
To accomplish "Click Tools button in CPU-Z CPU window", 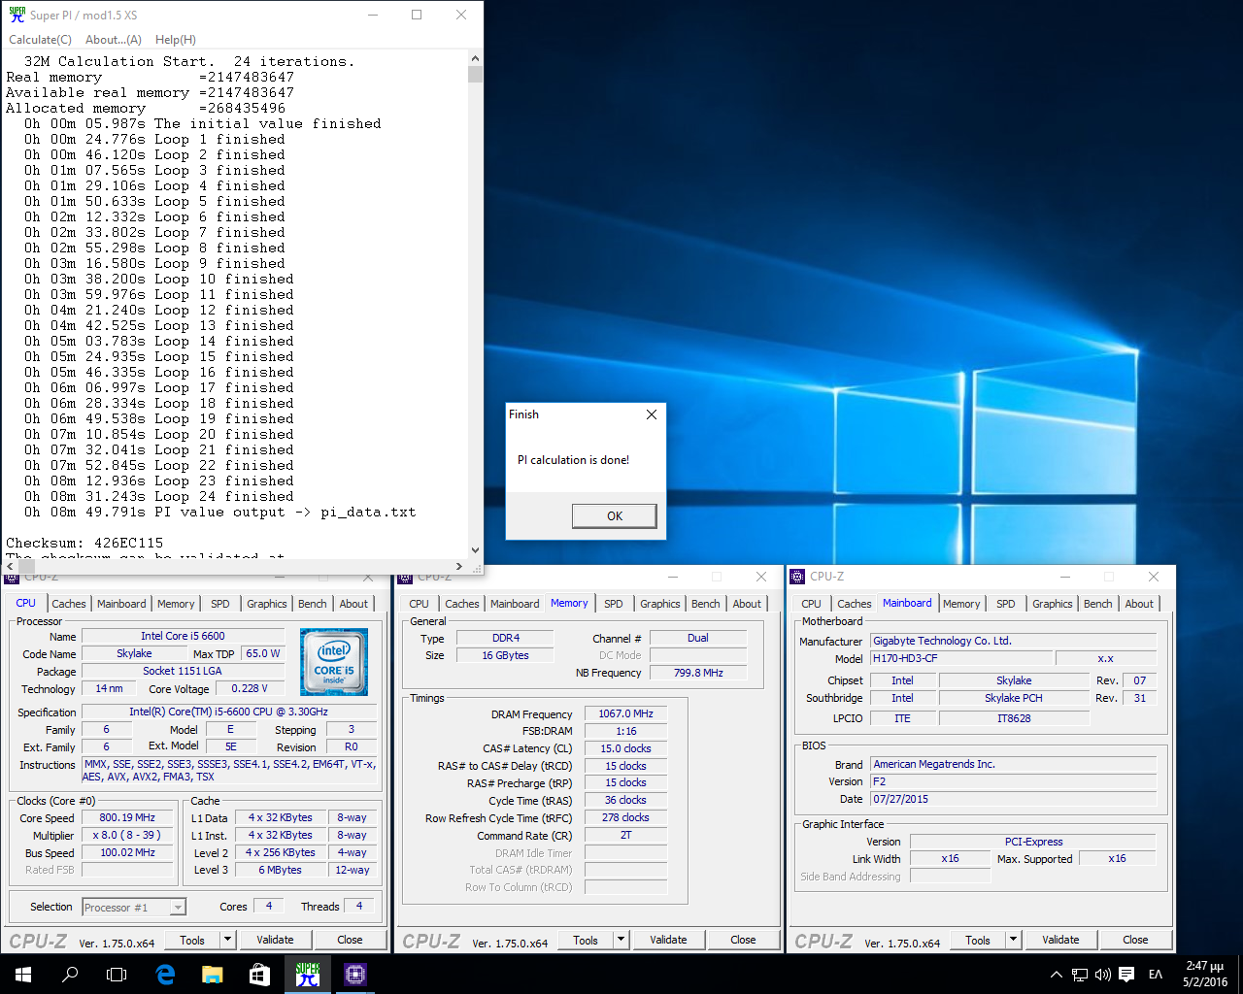I will pyautogui.click(x=192, y=940).
